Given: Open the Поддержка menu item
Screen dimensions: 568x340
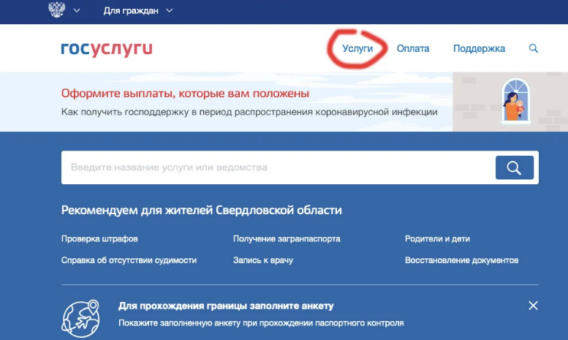Looking at the screenshot, I should coord(479,48).
